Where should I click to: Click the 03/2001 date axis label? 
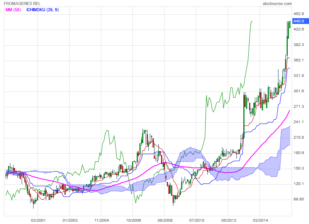click(x=38, y=220)
